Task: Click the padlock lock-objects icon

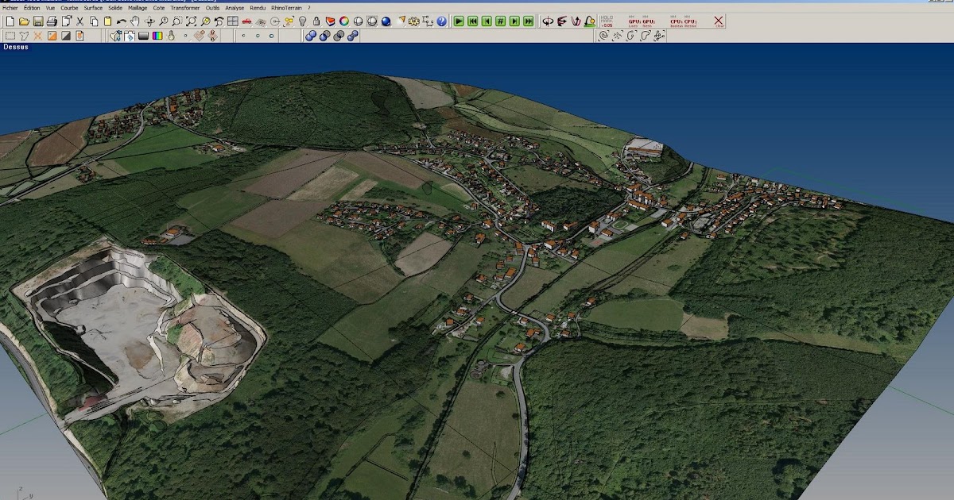Action: (x=316, y=21)
